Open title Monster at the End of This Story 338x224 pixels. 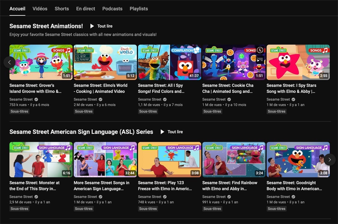35,186
